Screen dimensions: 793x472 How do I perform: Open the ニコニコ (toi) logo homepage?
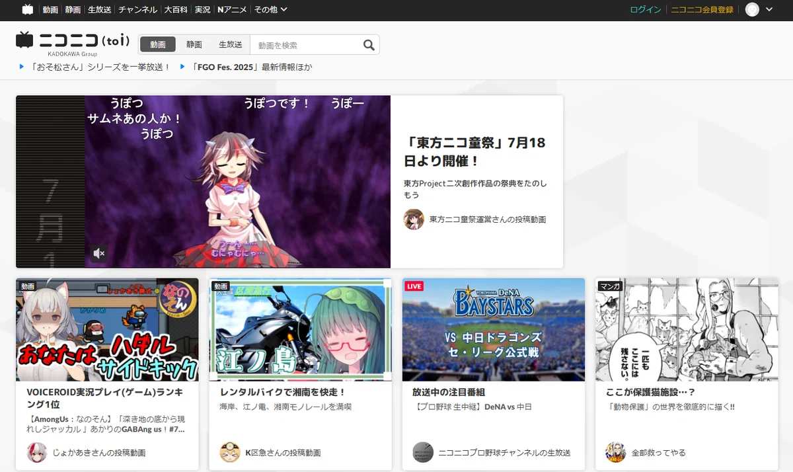click(x=73, y=41)
